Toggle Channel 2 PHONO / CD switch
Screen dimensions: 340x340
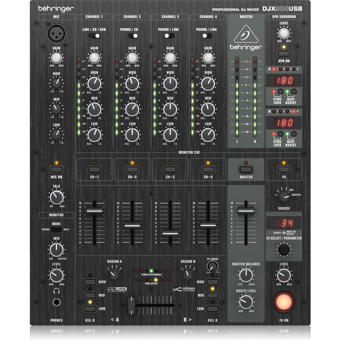click(x=132, y=36)
